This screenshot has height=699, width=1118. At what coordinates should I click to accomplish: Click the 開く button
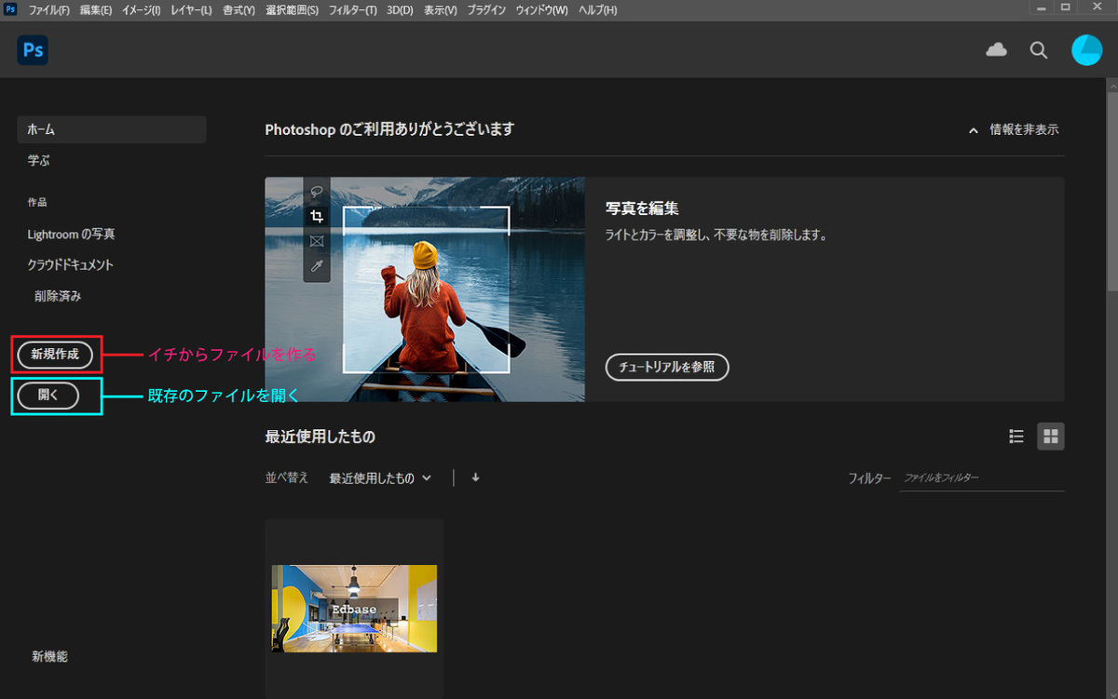[48, 396]
